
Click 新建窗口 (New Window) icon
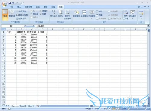coord(76,12)
